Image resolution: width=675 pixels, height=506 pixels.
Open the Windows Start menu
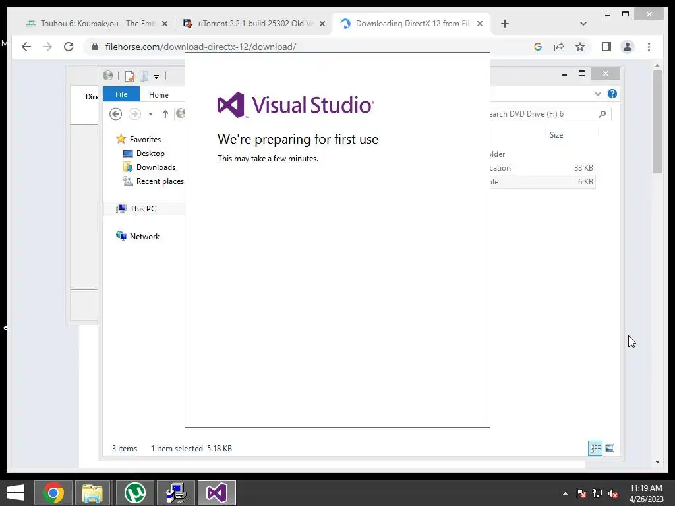[16, 493]
